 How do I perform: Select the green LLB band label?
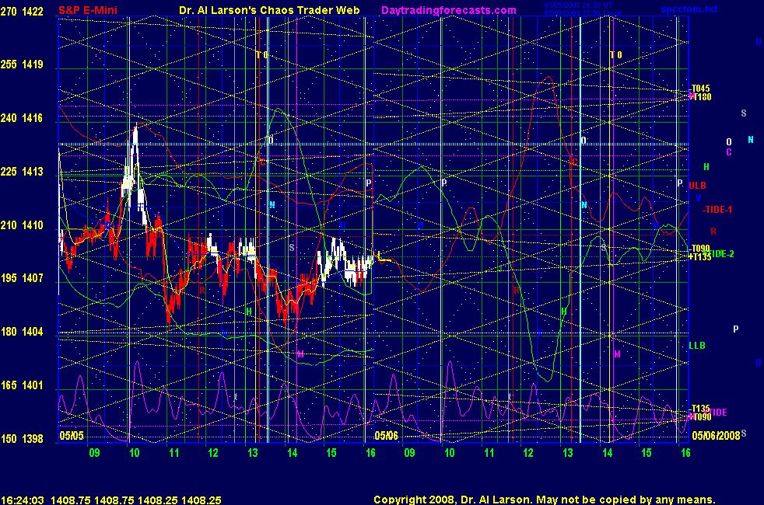[x=697, y=345]
